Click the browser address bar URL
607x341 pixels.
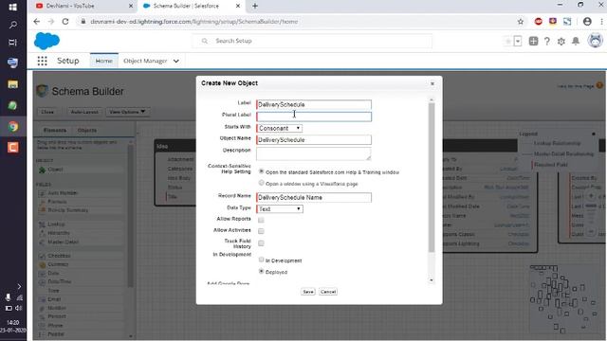193,22
